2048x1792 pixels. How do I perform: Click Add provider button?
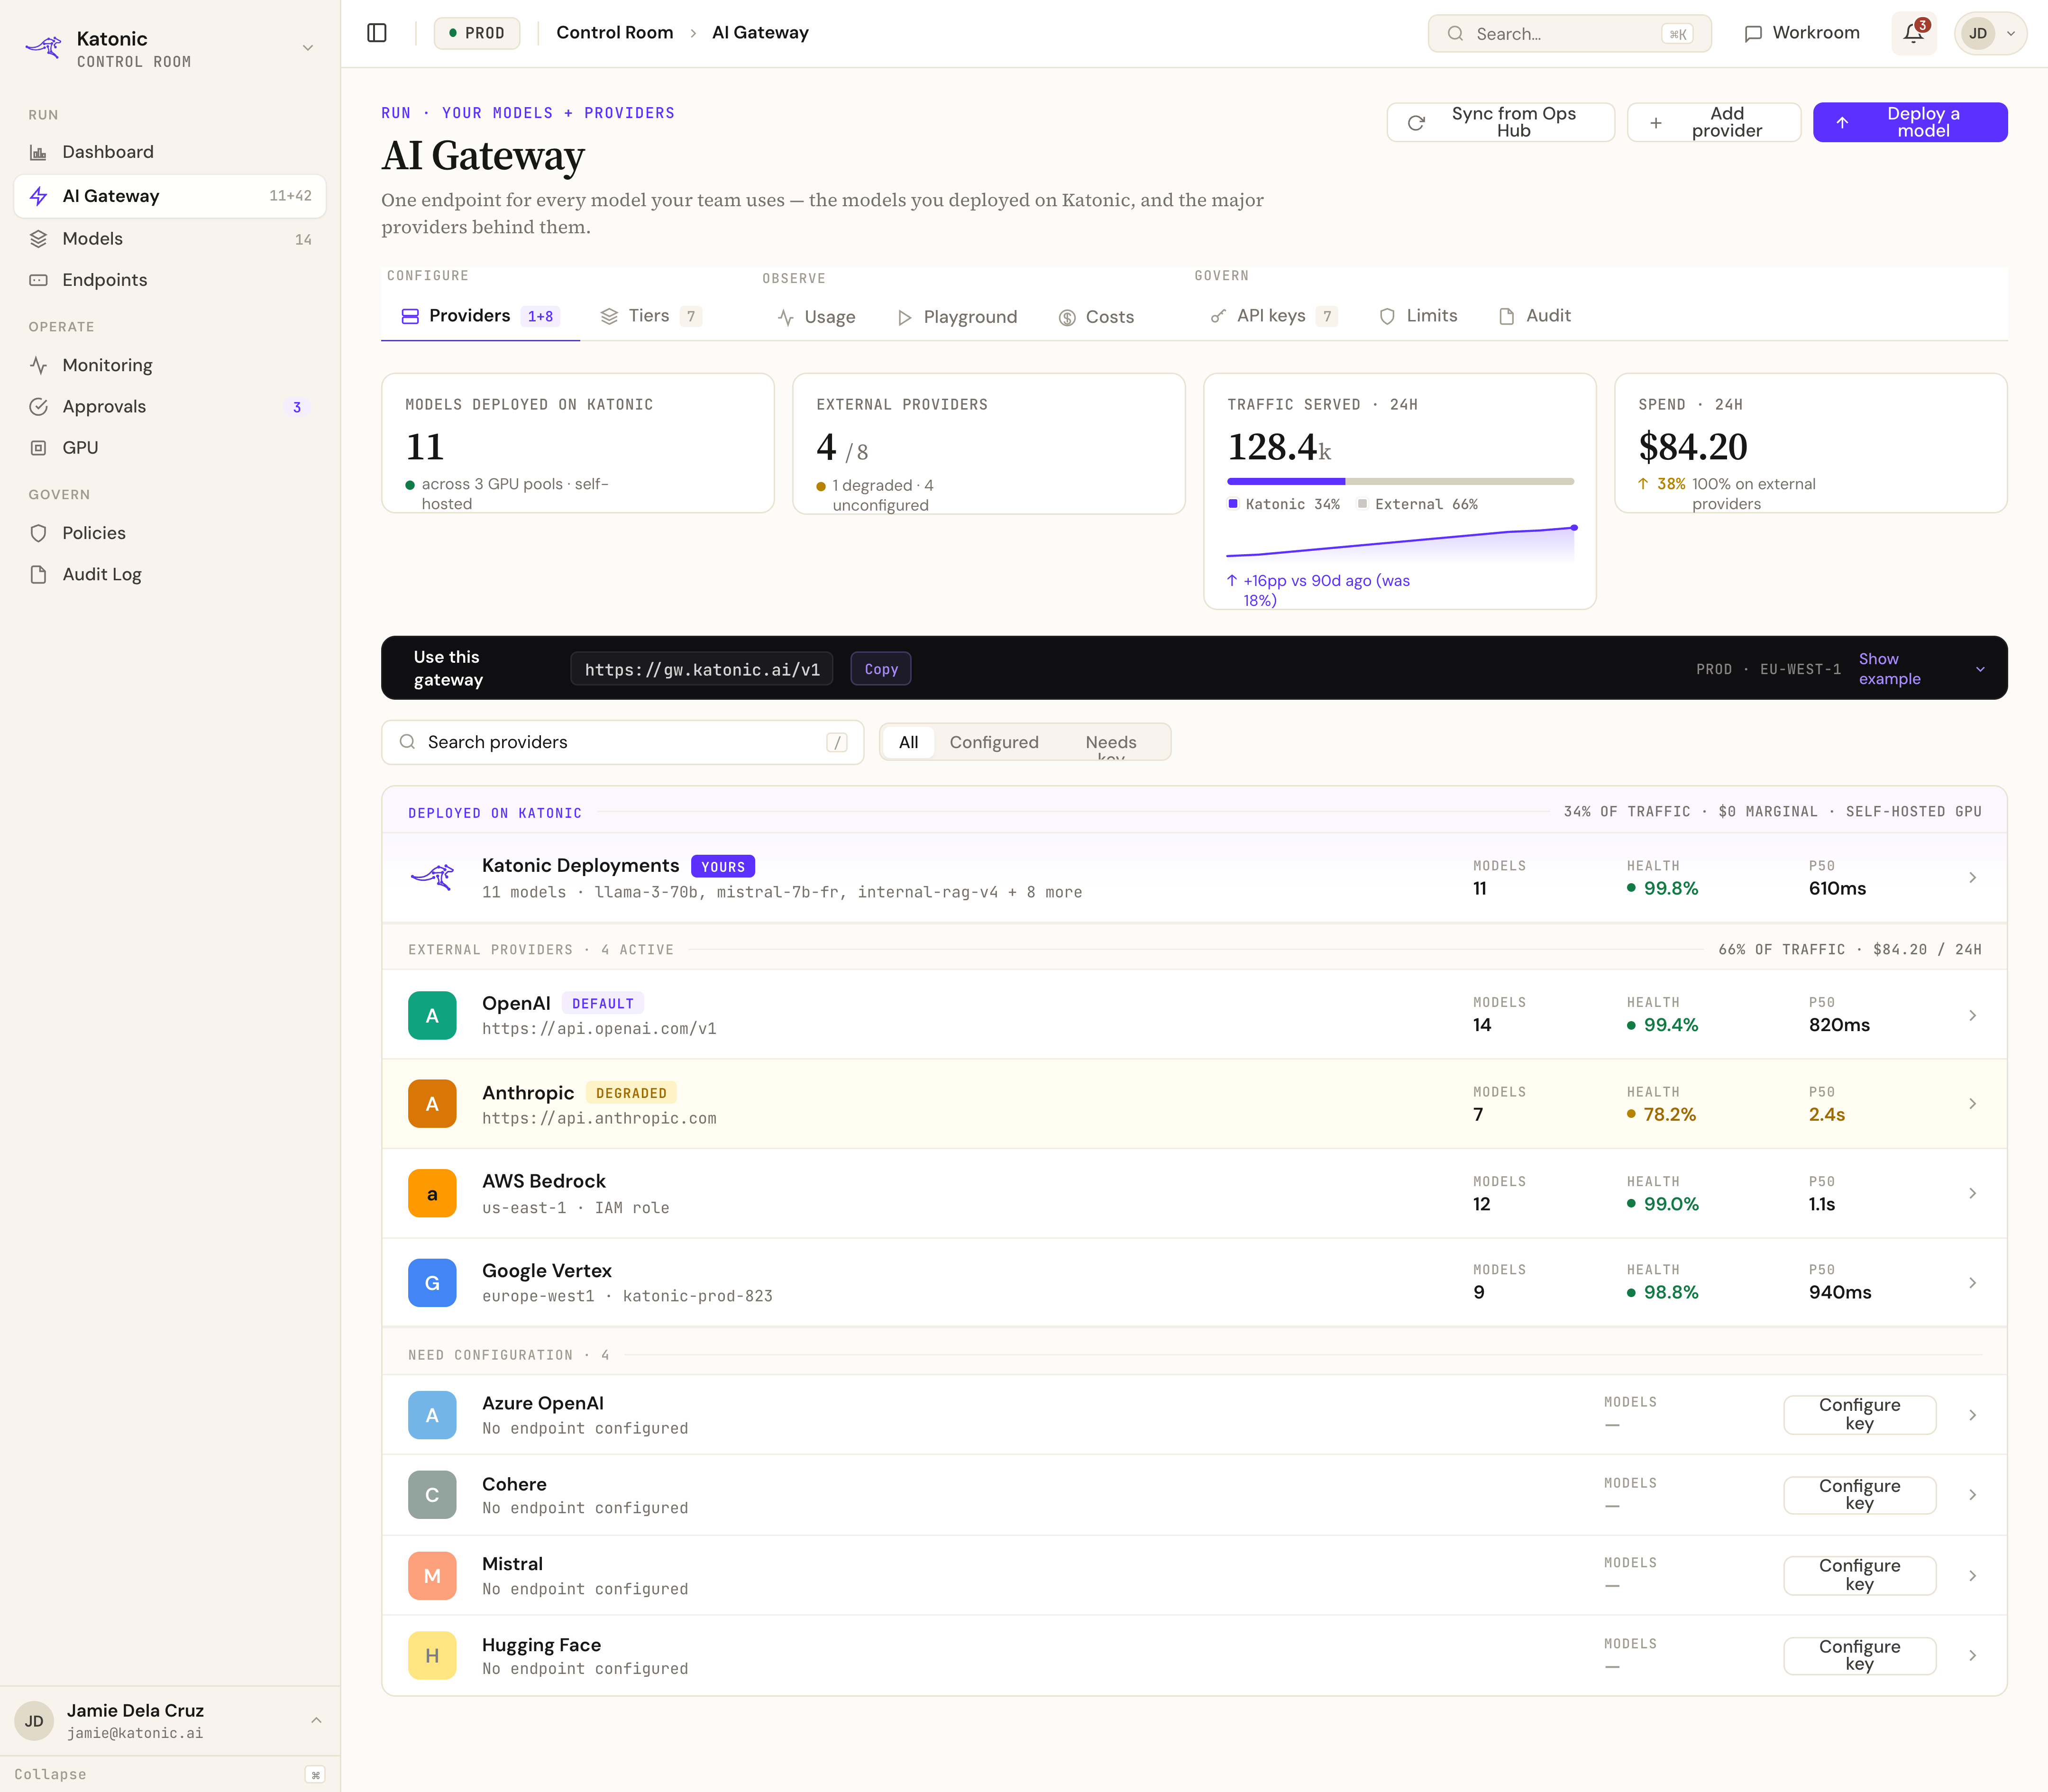point(1714,122)
